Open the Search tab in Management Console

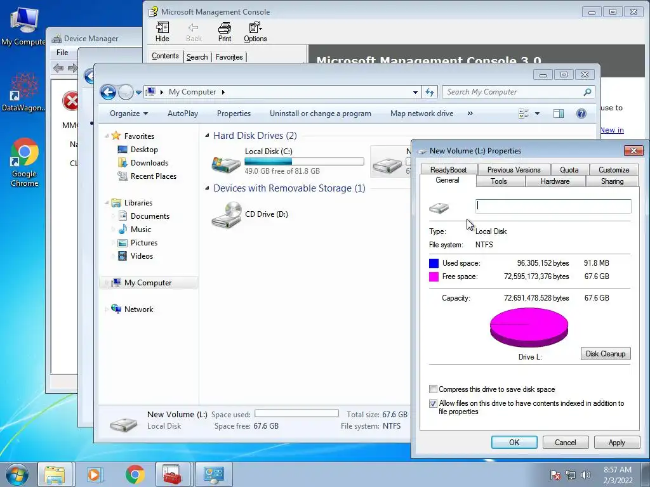point(197,57)
